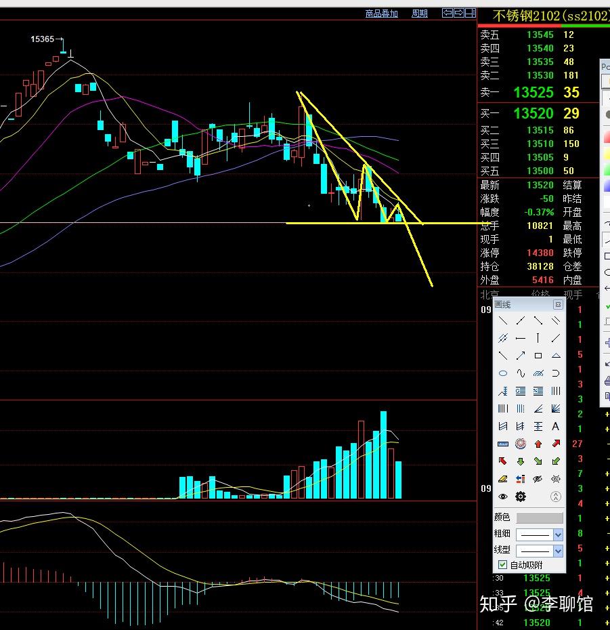Click the 卖一 price 13525
The image size is (610, 630).
tap(533, 93)
